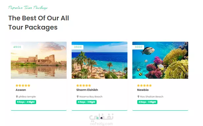Click the star rating on the Aswan card
The image size is (203, 126).
23,85
